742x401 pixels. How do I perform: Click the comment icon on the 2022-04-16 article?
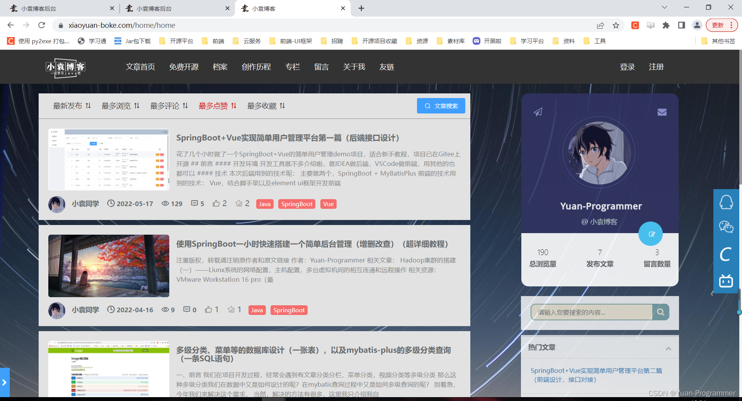tap(187, 310)
